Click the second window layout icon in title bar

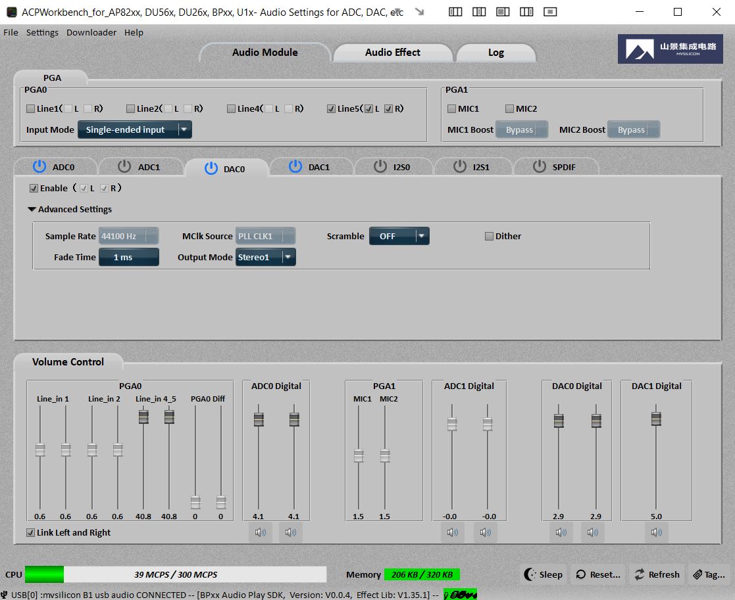coord(479,12)
